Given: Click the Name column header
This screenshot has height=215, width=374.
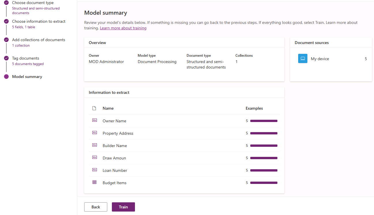Looking at the screenshot, I should (x=108, y=109).
